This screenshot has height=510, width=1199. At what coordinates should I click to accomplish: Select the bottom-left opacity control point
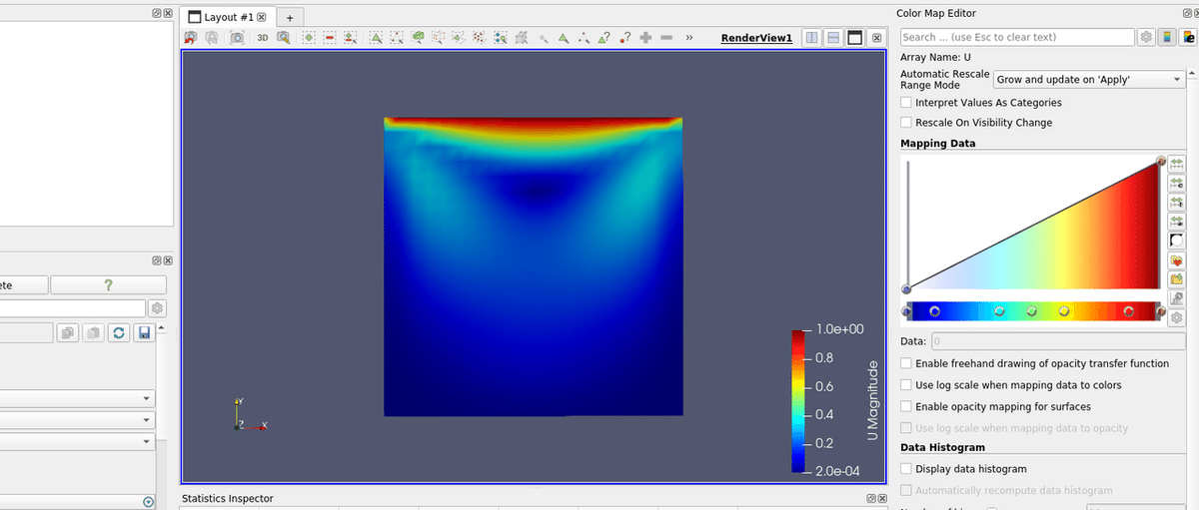(906, 289)
